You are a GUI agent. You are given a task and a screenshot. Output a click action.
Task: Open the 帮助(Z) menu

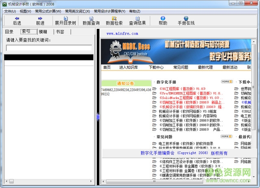coord(134,11)
